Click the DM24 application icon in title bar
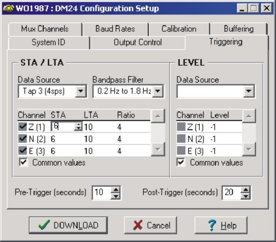Image resolution: width=276 pixels, height=242 pixels. coord(8,8)
